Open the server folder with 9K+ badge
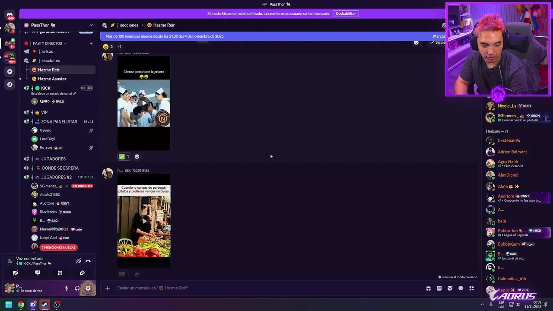 tap(10, 57)
